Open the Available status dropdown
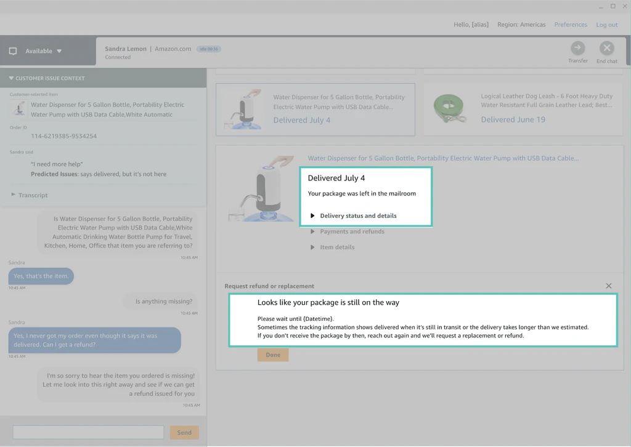 59,51
